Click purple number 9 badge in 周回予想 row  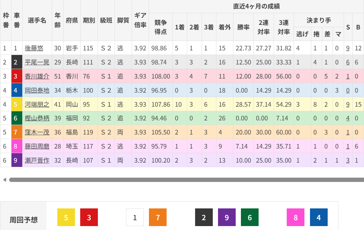tap(227, 217)
